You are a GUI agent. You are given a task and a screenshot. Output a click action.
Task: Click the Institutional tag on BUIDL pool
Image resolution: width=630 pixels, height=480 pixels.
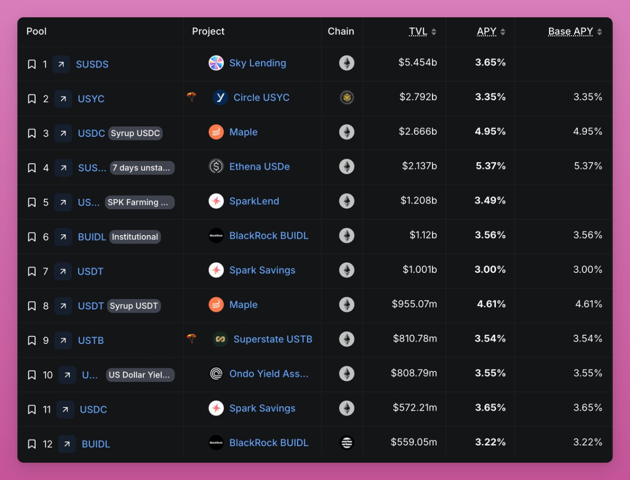coord(135,237)
